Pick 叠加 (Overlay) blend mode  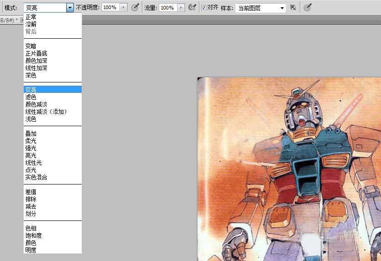click(x=31, y=133)
